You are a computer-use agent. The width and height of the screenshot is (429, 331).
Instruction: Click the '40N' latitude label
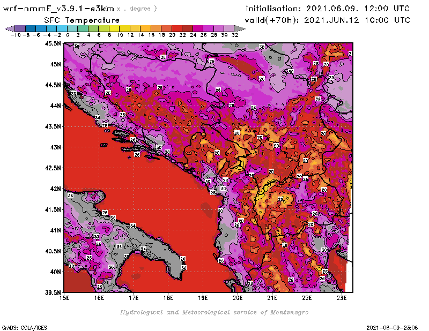[55, 272]
